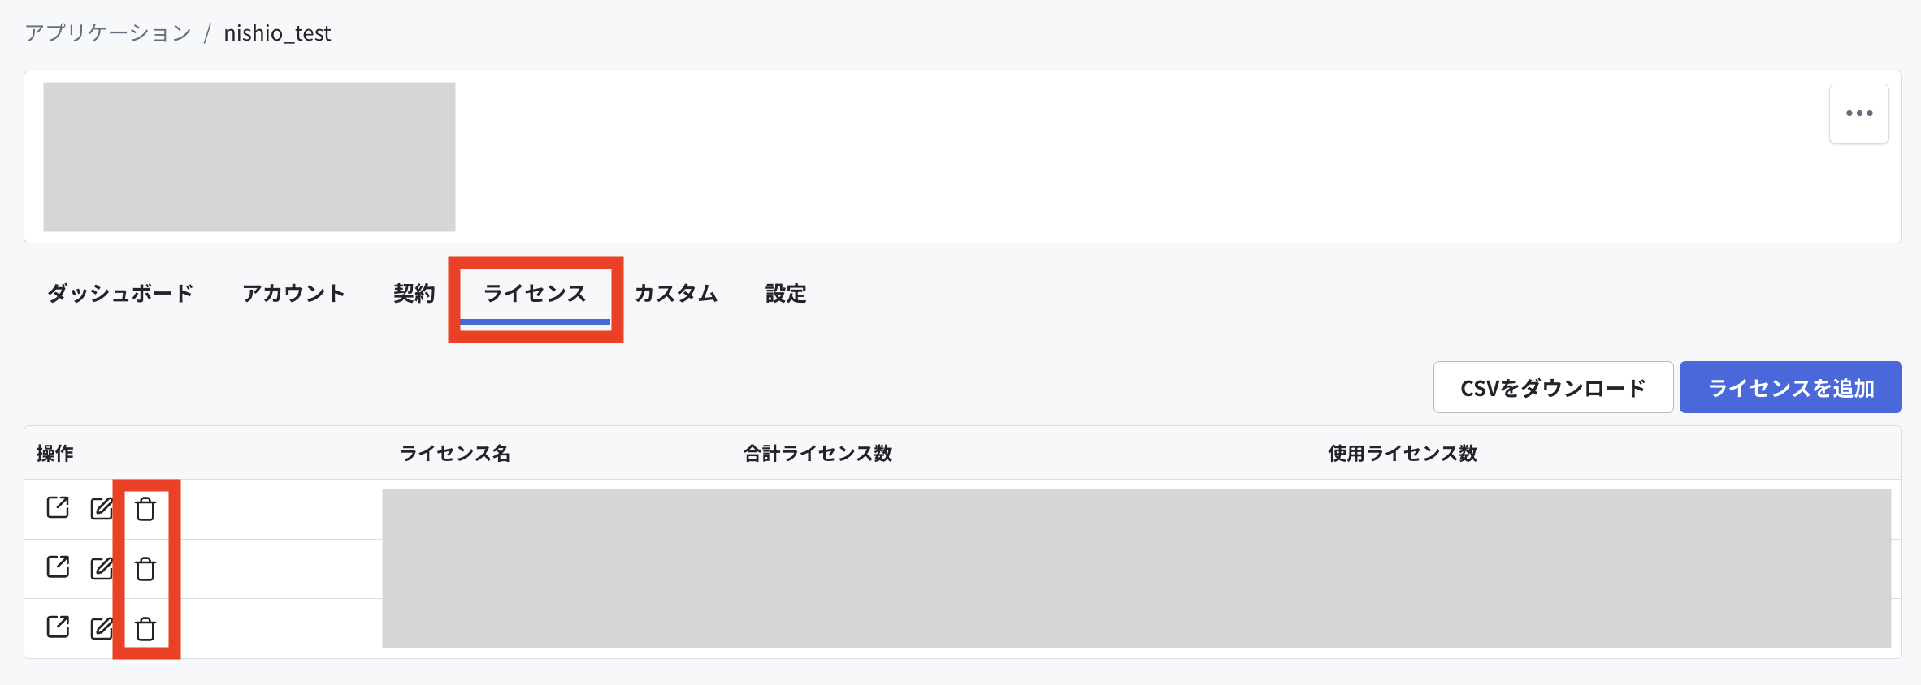Switch to the アカウント tab
Image resolution: width=1921 pixels, height=685 pixels.
tap(293, 293)
